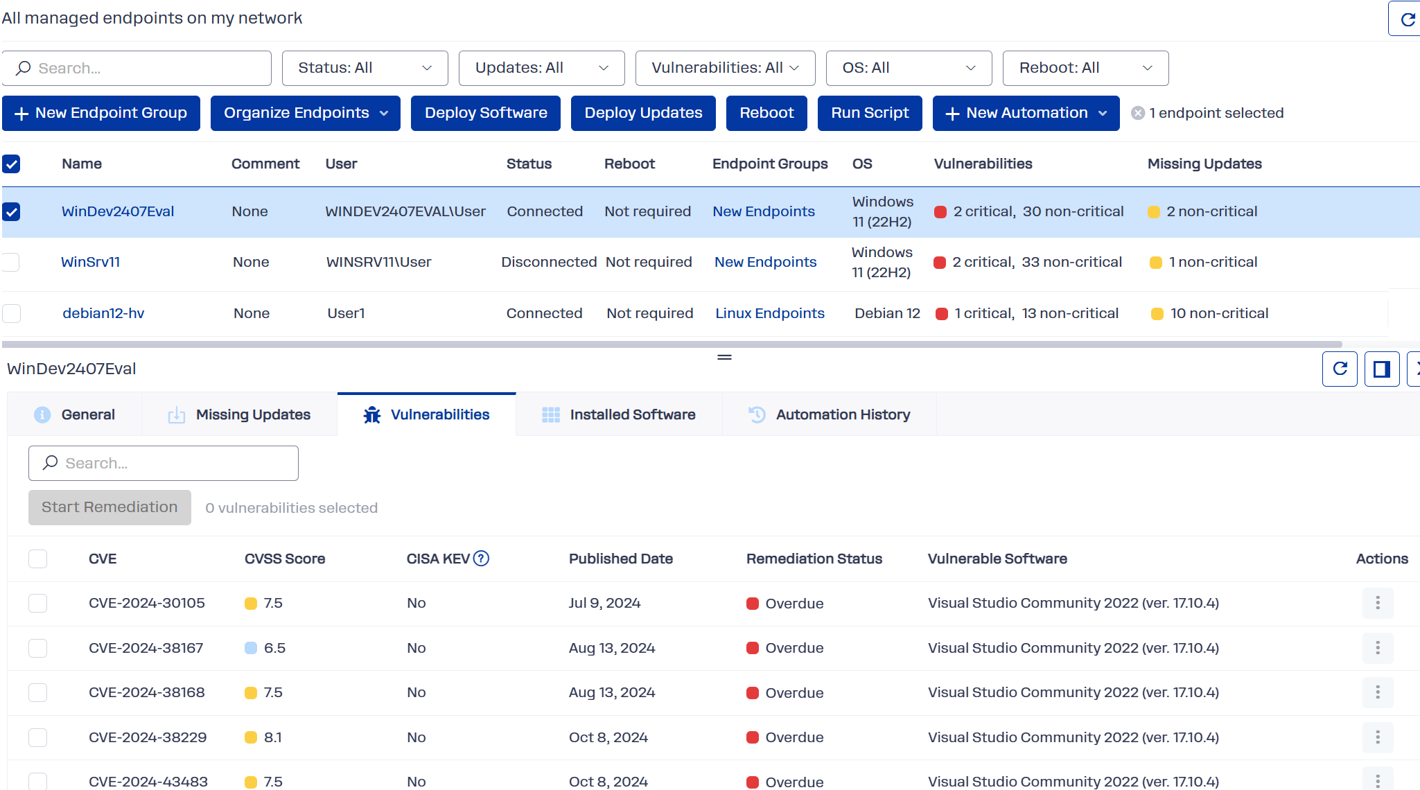Select checkbox for CVE-2024-30105
1420x790 pixels.
tap(38, 603)
